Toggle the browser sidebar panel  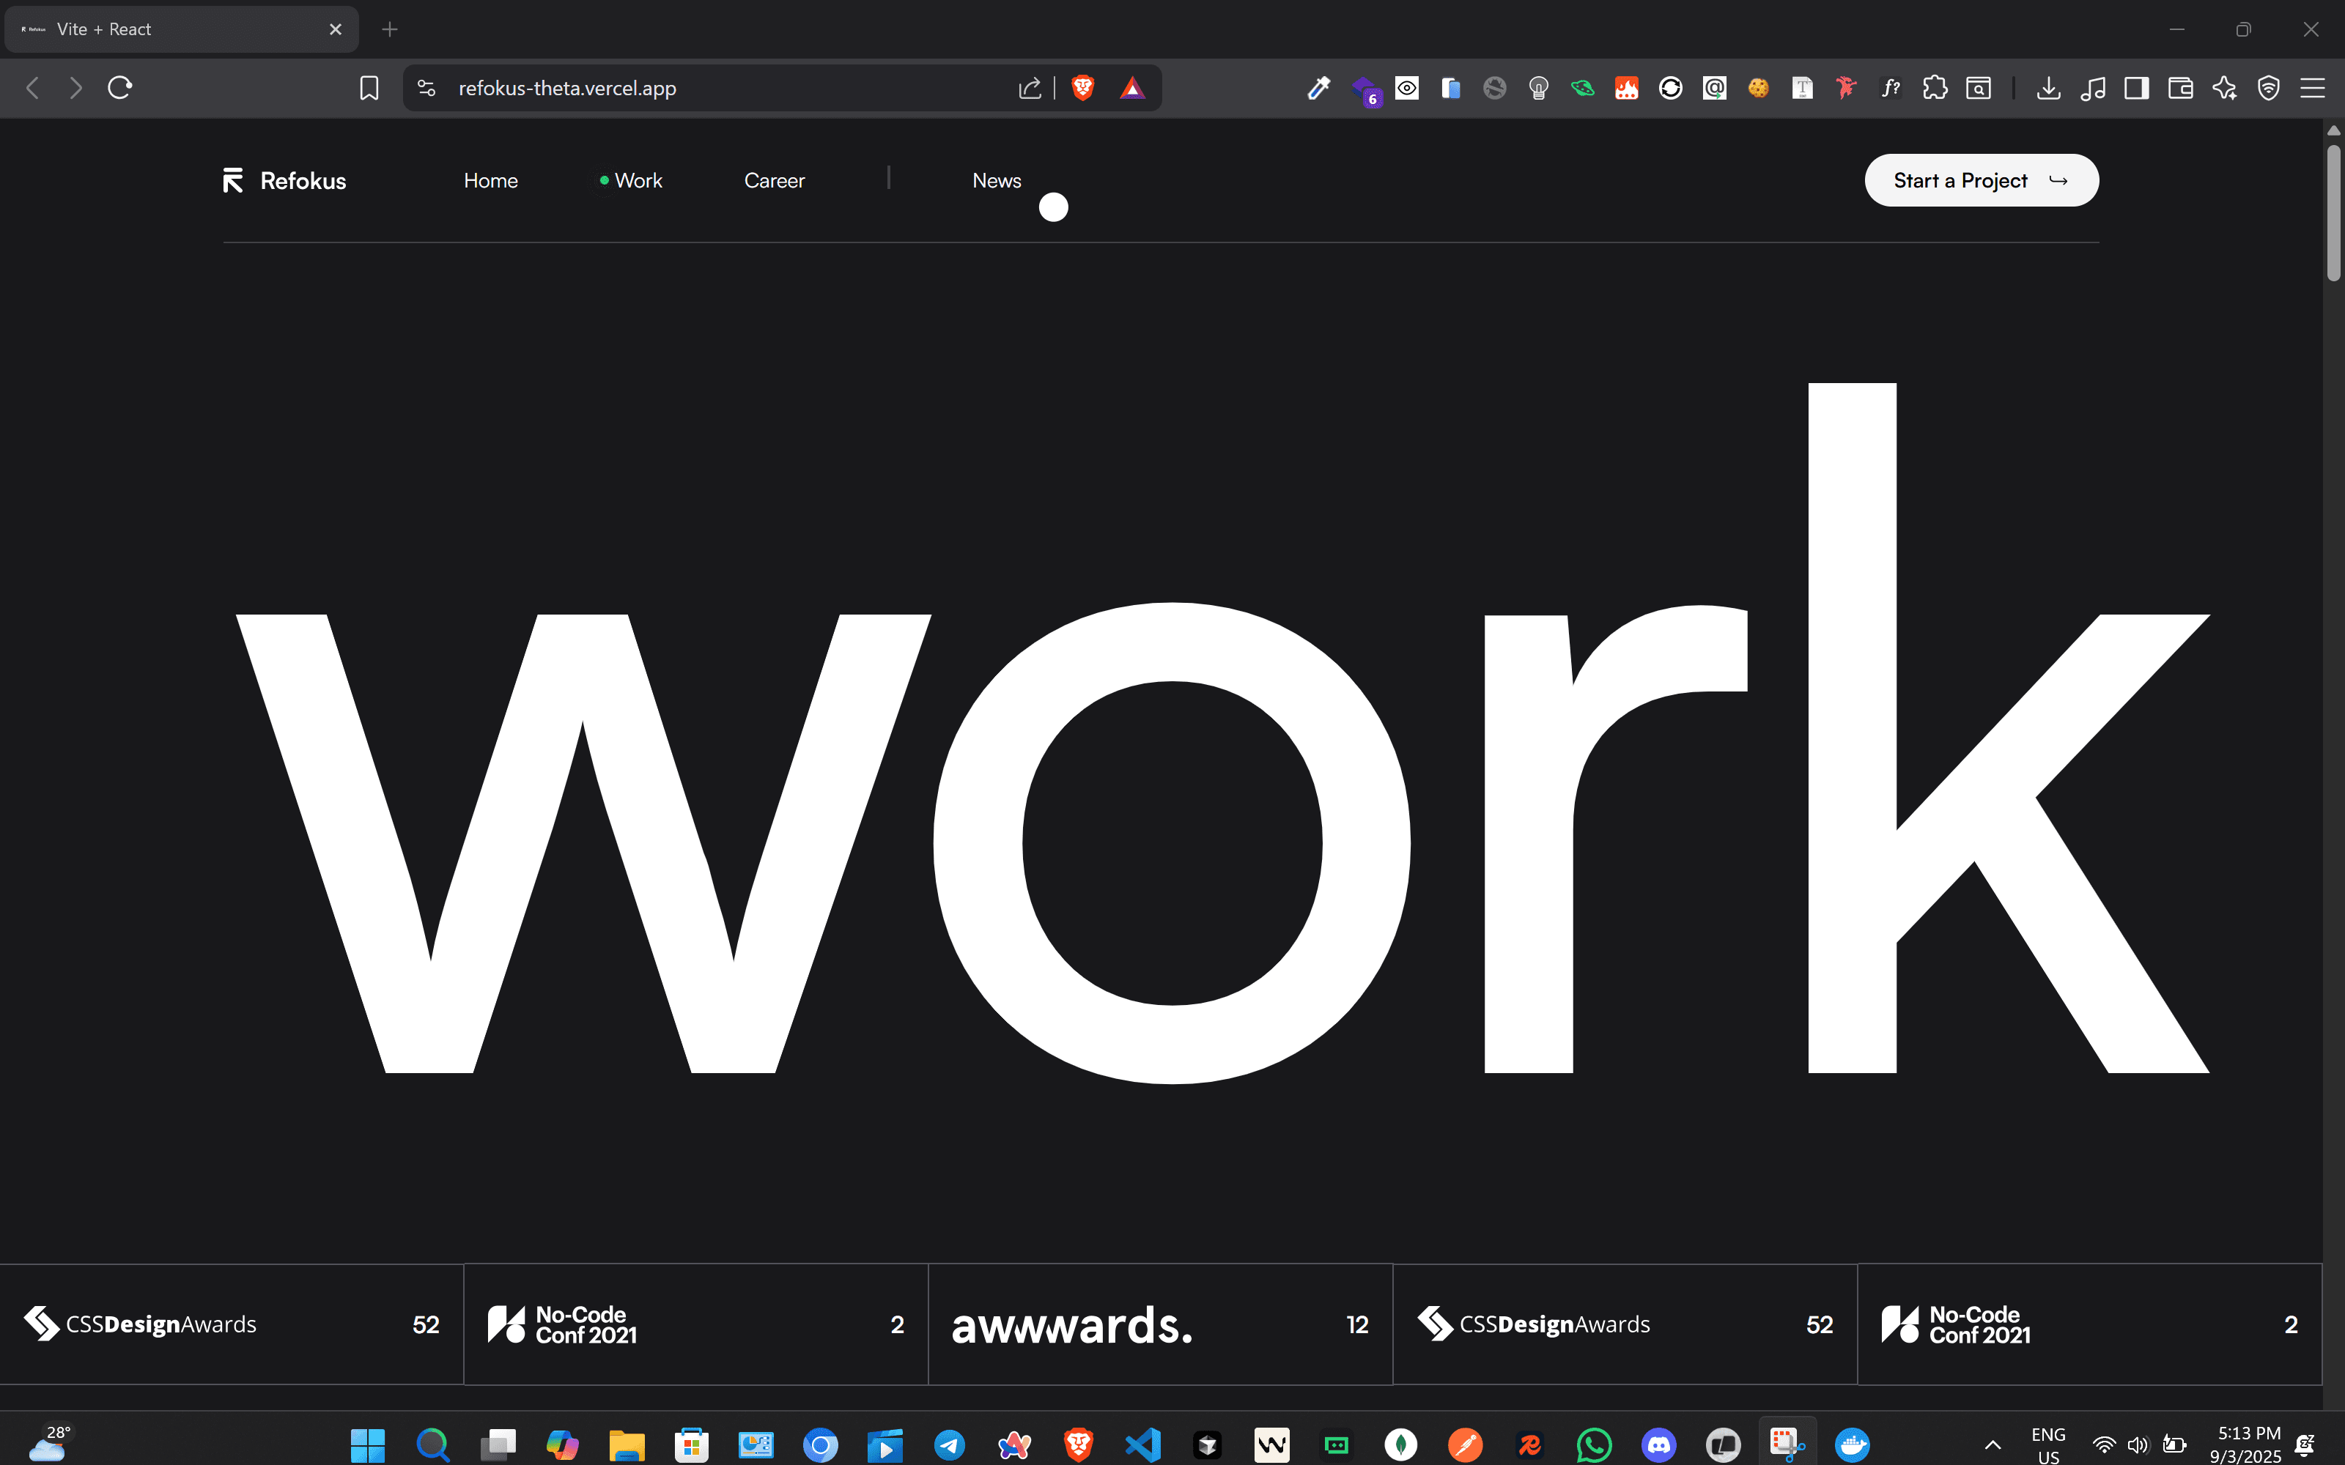[2137, 88]
